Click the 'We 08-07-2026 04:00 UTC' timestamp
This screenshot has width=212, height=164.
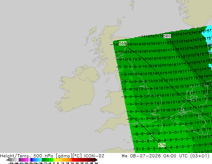[x=155, y=156]
